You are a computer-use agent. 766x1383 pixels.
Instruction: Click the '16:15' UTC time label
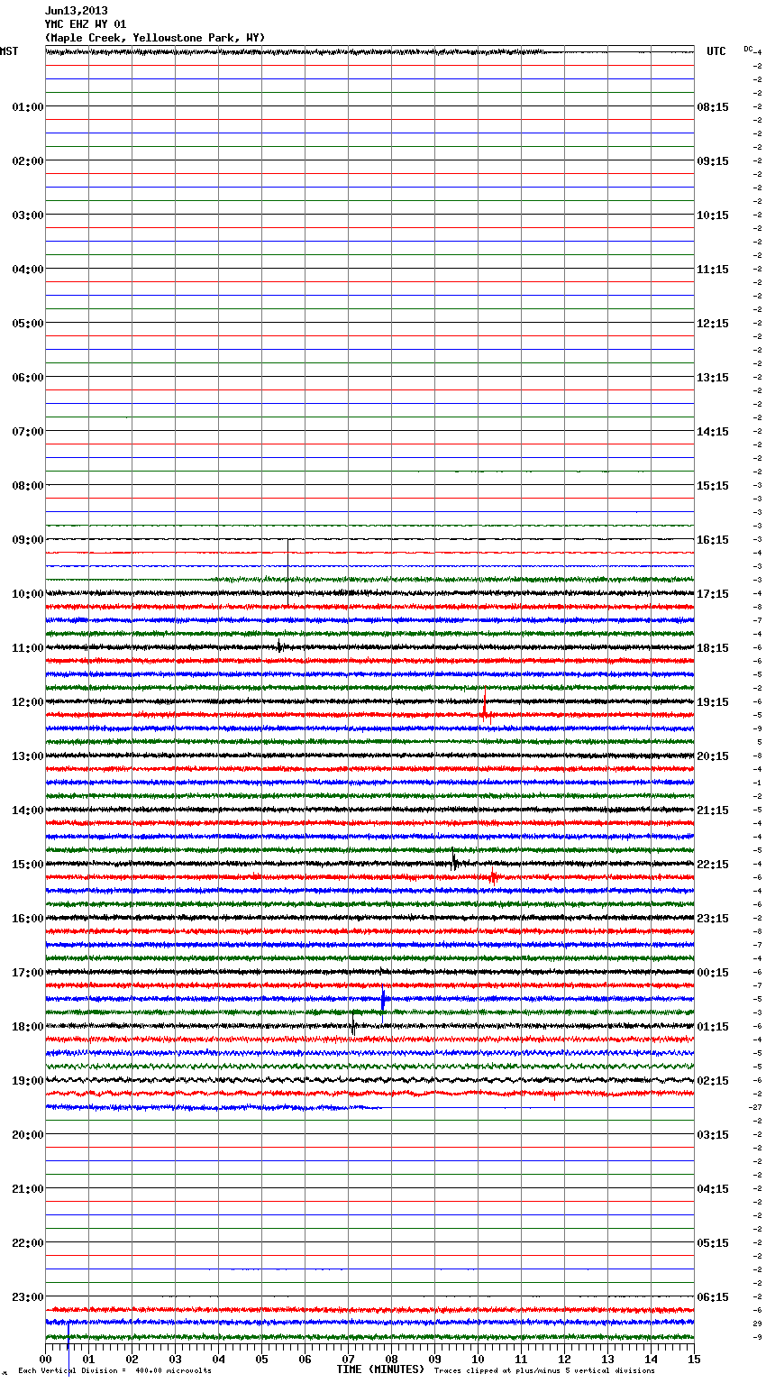[713, 540]
